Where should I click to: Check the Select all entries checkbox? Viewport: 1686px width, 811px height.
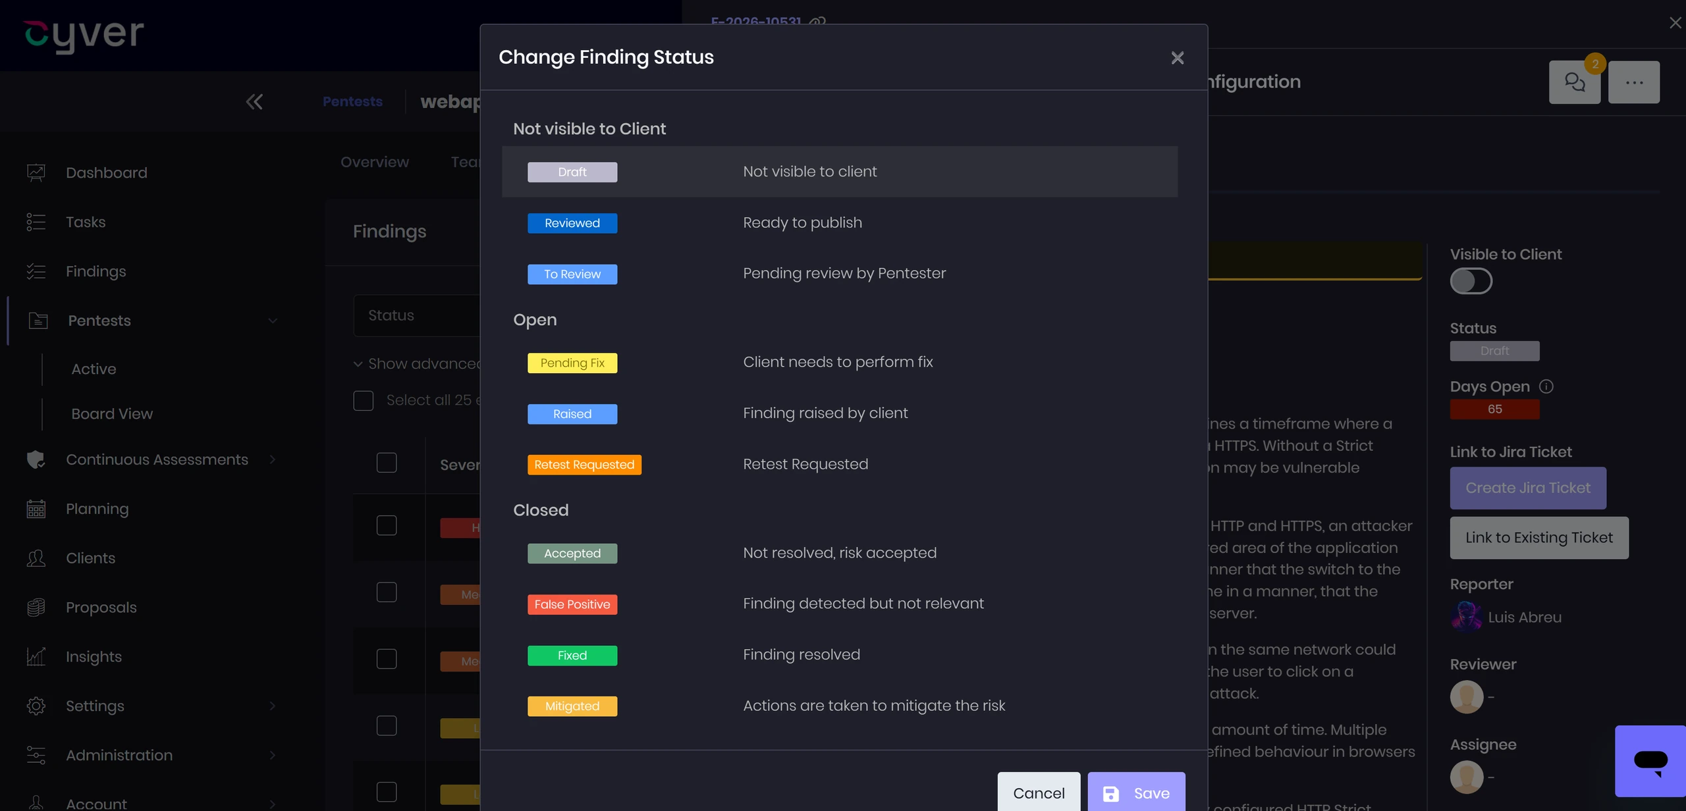point(364,400)
